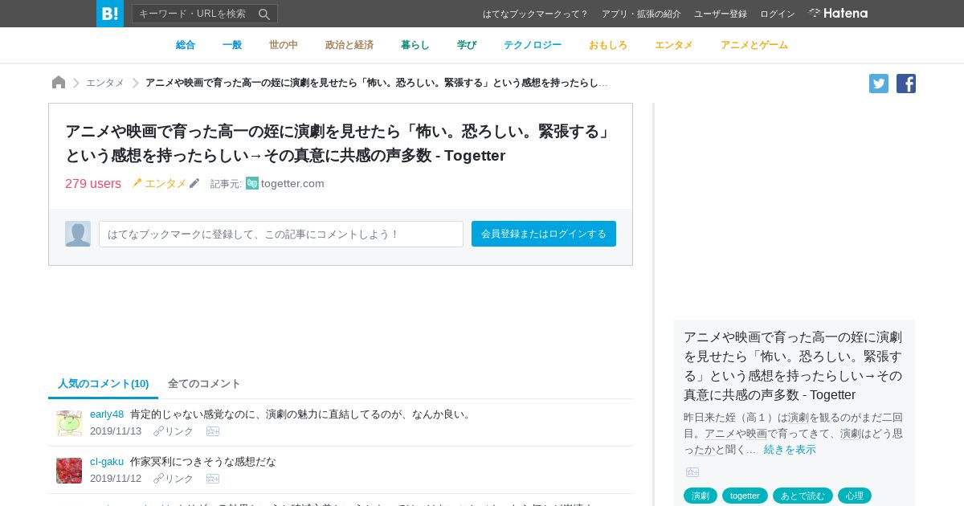Viewport: 964px width, 506px height.
Task: Click the togetter.com favicon
Action: (252, 183)
